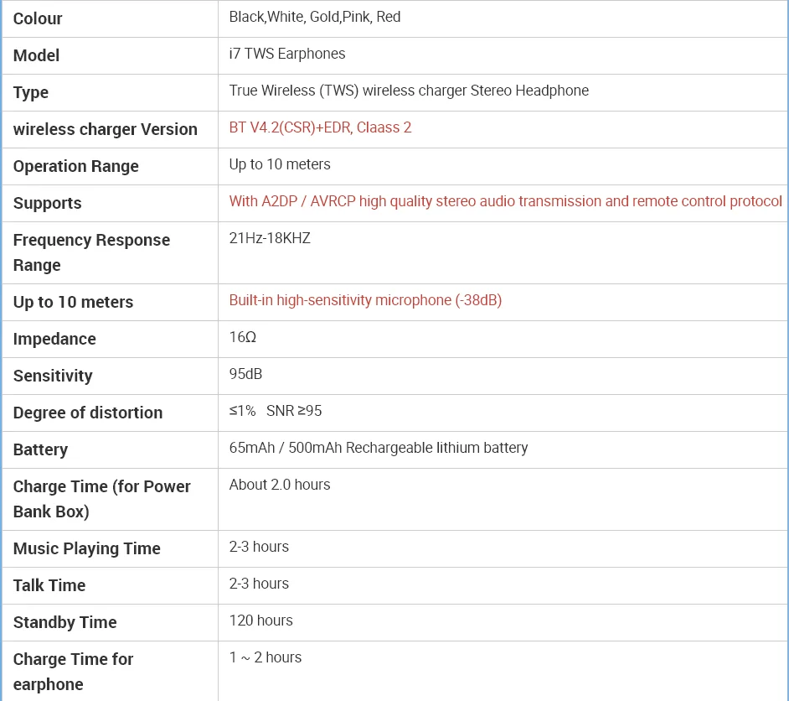Click the 65mAh / 500mAh battery text
Screen dimensions: 789x701
coord(379,448)
